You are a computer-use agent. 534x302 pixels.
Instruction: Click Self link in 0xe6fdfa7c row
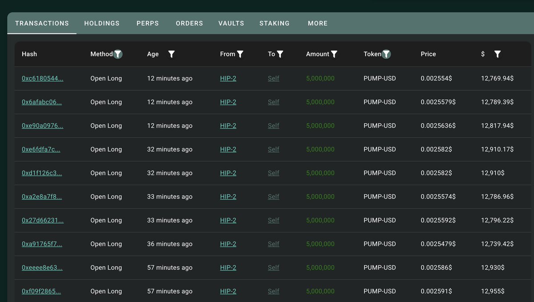point(274,149)
